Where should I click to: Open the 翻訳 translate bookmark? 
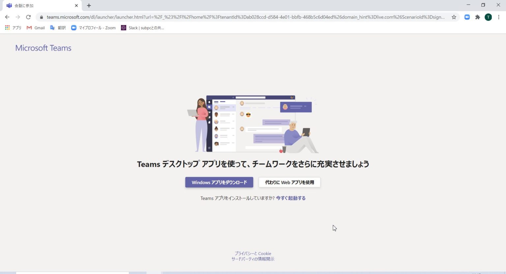tap(58, 28)
